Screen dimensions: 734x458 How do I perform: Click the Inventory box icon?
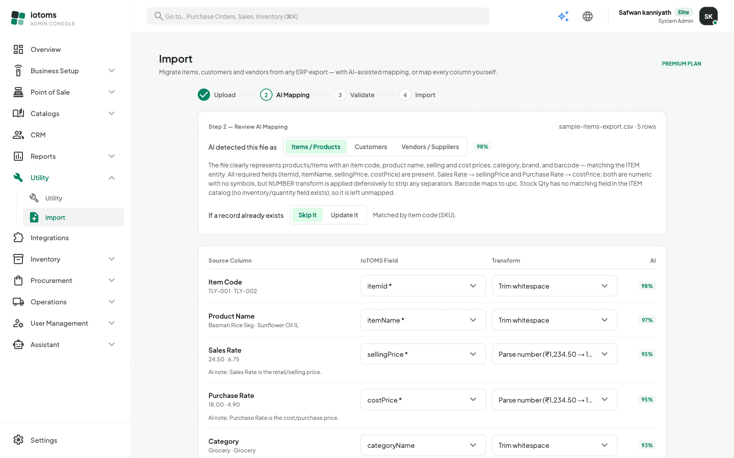(18, 259)
